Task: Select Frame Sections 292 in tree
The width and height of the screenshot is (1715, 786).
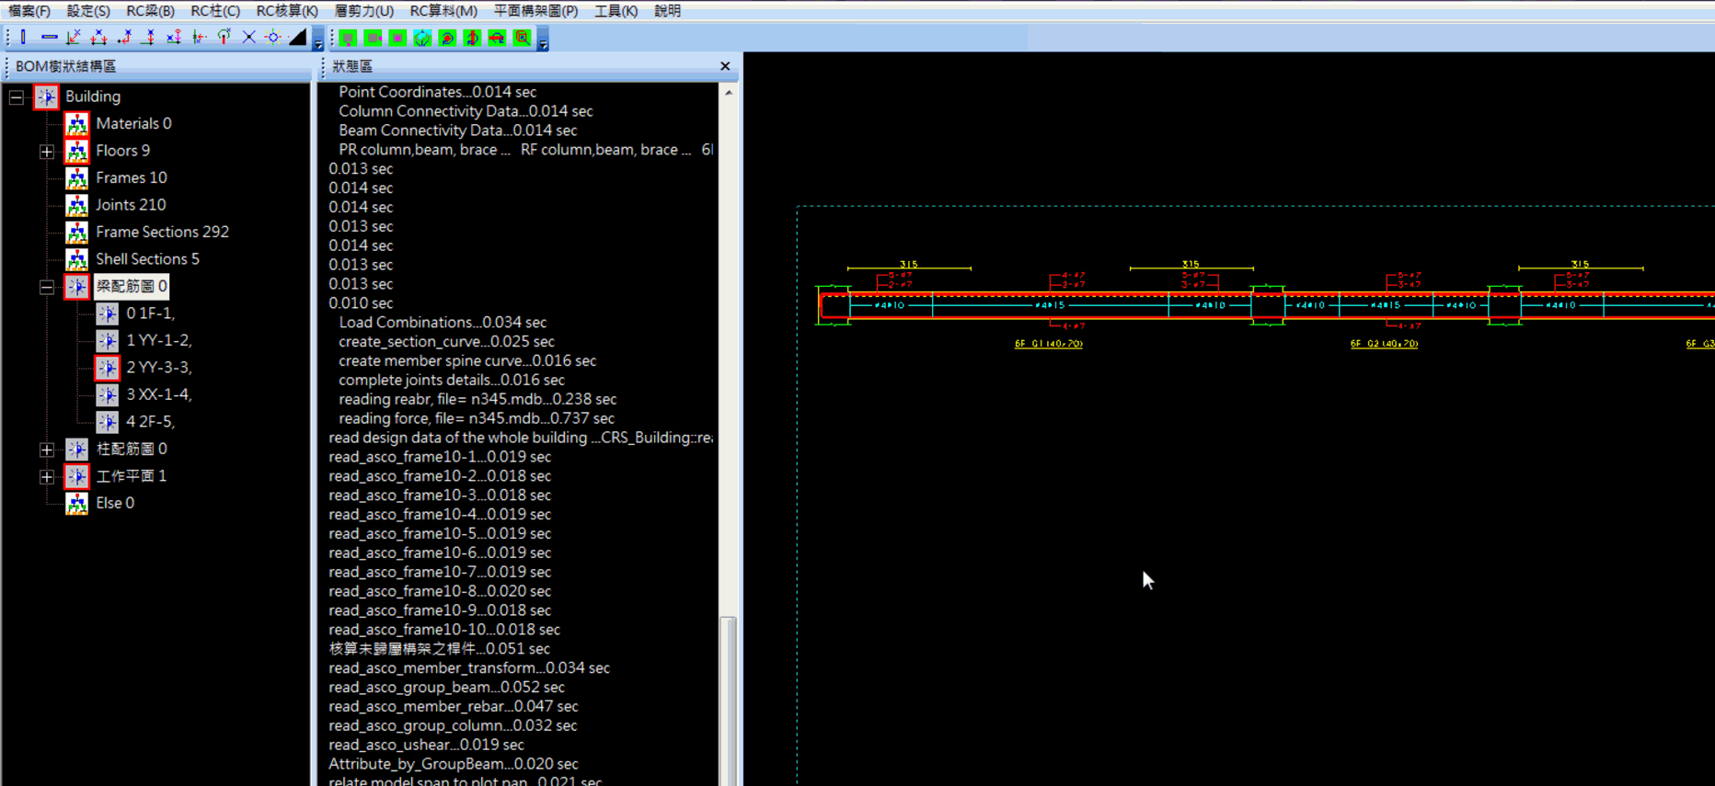Action: click(162, 233)
